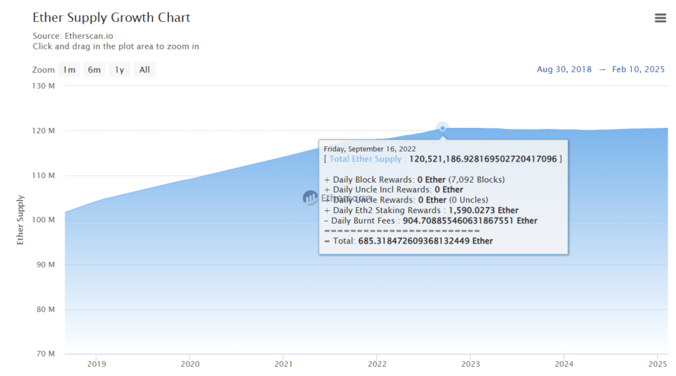Click the 130 M y-axis label
676x376 pixels.
point(43,86)
